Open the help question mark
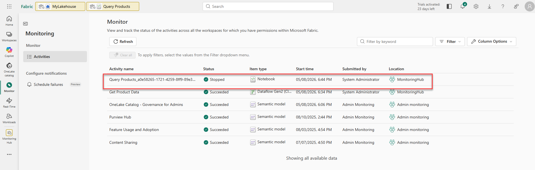The height and width of the screenshot is (170, 535). 503,6
